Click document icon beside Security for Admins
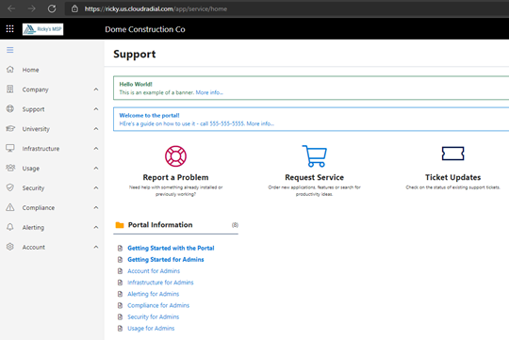The image size is (509, 340). click(x=120, y=317)
